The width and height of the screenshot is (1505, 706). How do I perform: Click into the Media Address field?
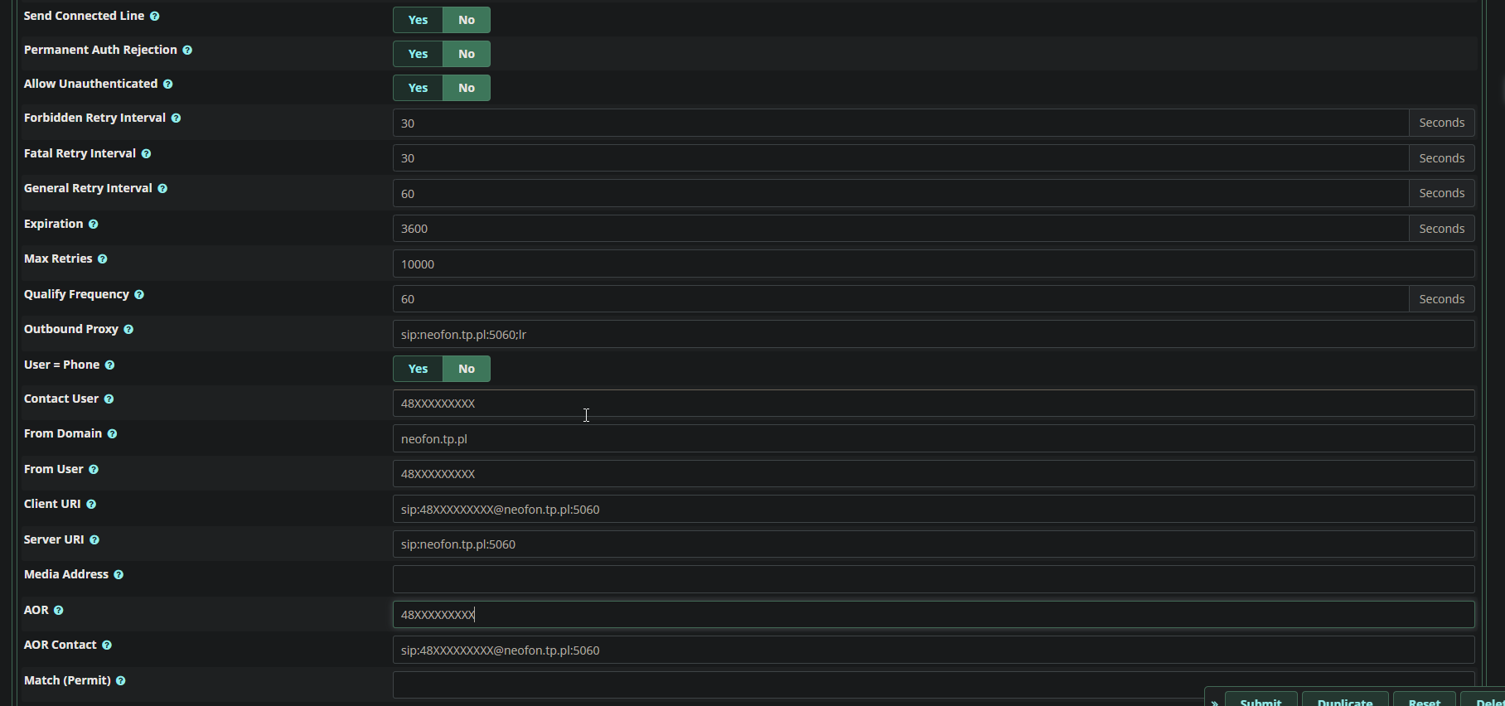(x=933, y=579)
